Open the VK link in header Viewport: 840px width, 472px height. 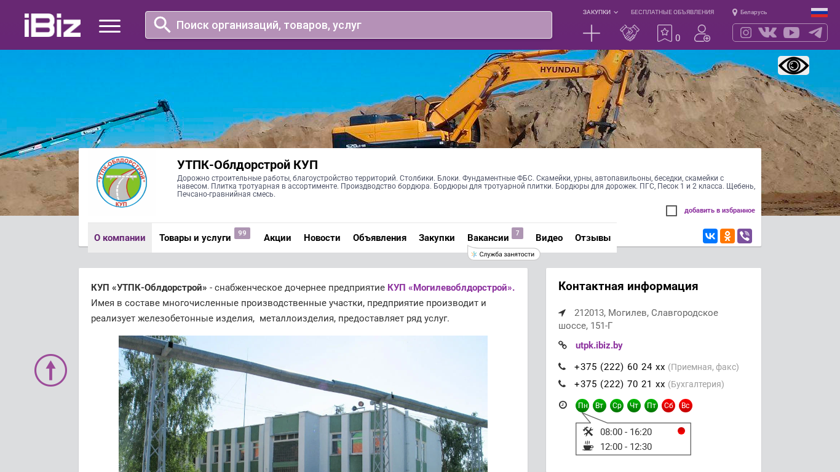(x=767, y=33)
